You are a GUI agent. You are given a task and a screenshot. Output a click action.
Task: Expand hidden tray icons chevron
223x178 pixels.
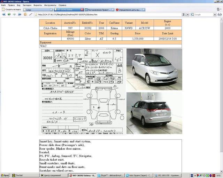click(x=195, y=176)
